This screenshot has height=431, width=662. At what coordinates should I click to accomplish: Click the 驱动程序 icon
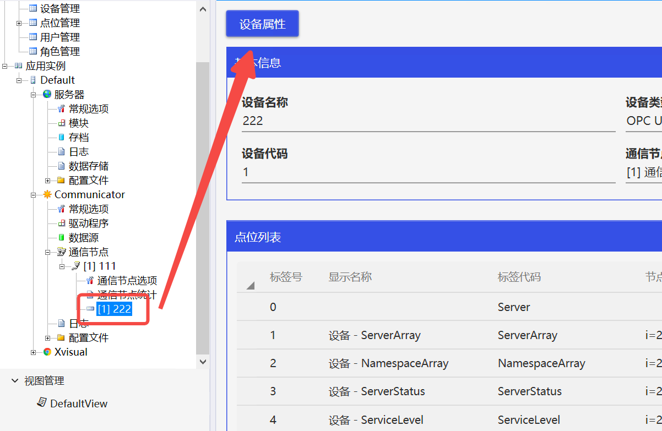point(62,223)
